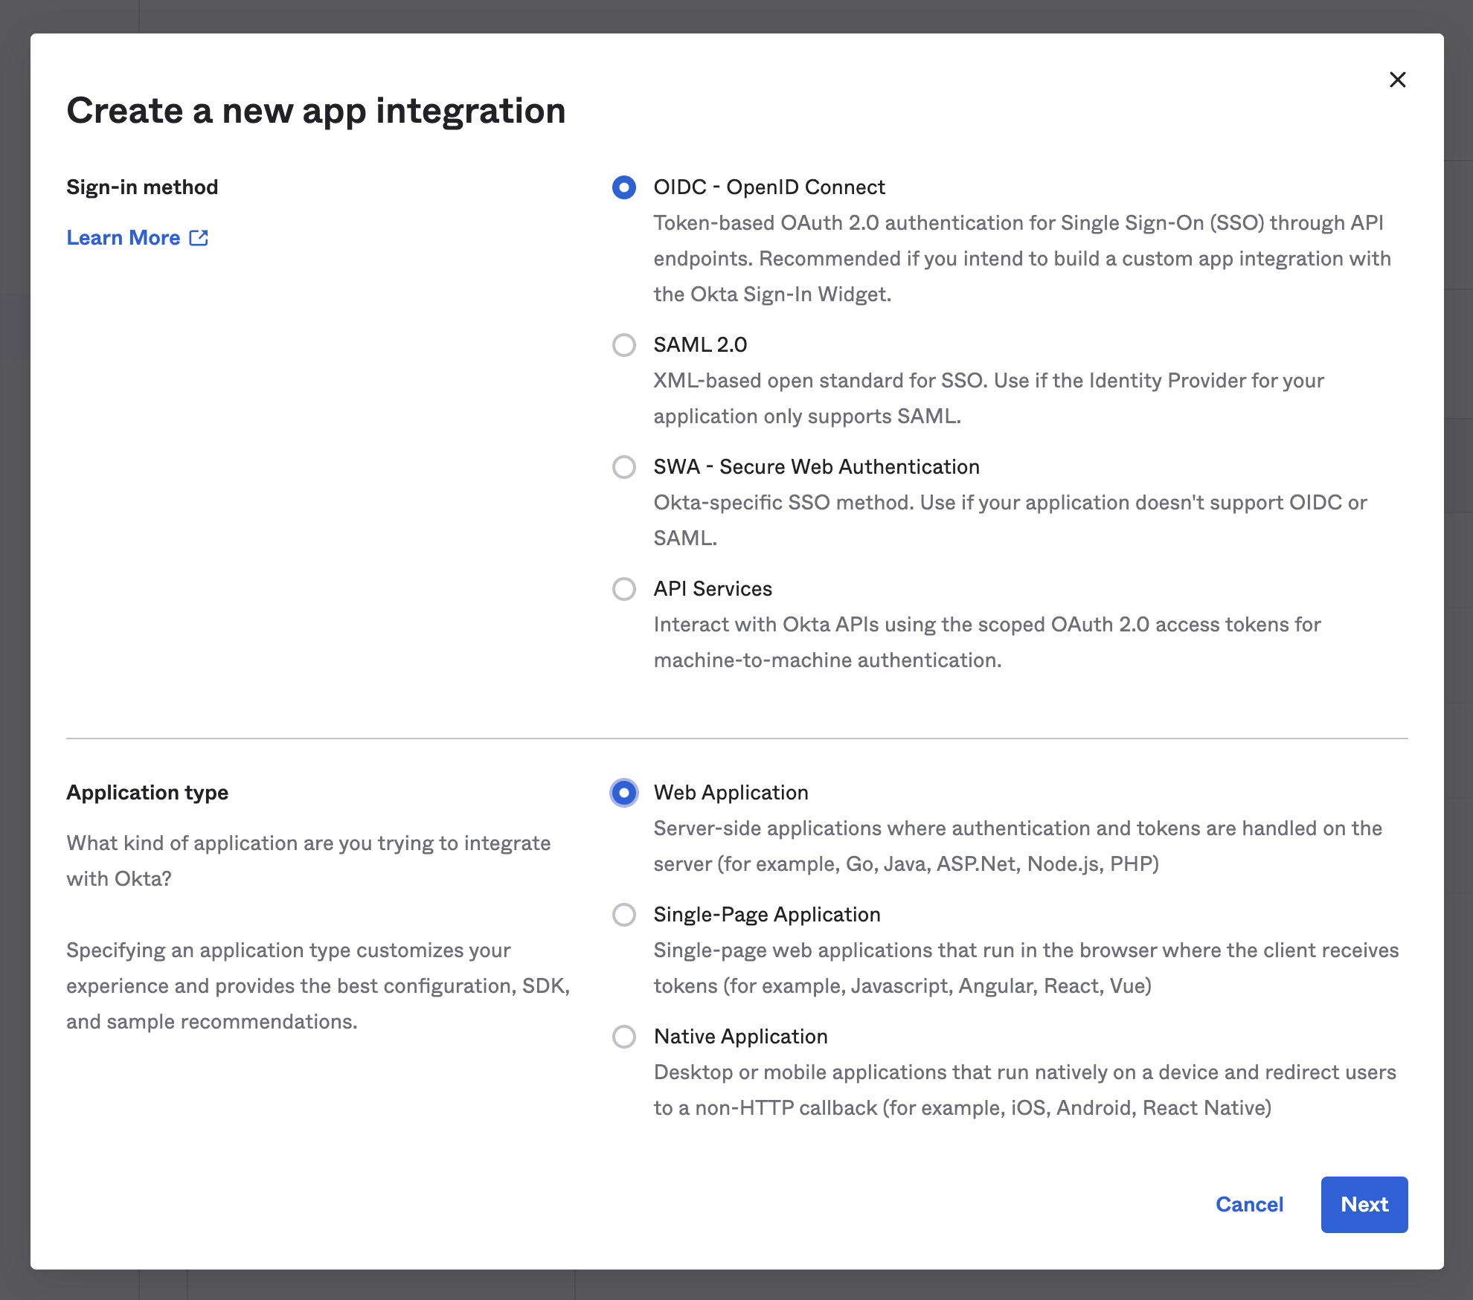Select OIDC - OpenID Connect sign-in method

(x=623, y=187)
